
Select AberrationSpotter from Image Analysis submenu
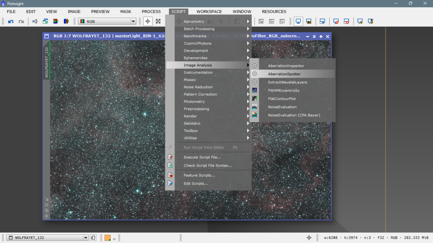click(293, 74)
